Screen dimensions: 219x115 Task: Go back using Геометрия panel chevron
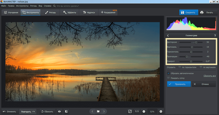click(x=168, y=35)
